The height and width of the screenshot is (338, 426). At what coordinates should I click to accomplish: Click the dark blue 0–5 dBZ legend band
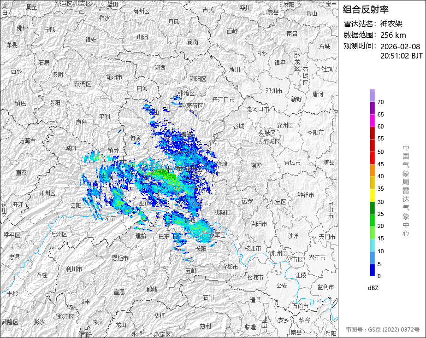click(372, 270)
